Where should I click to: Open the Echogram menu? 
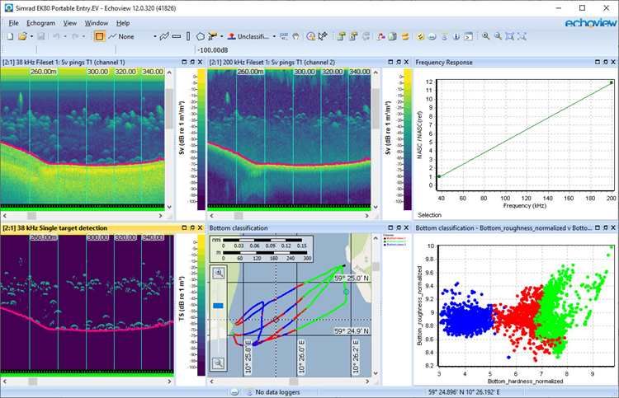click(43, 23)
